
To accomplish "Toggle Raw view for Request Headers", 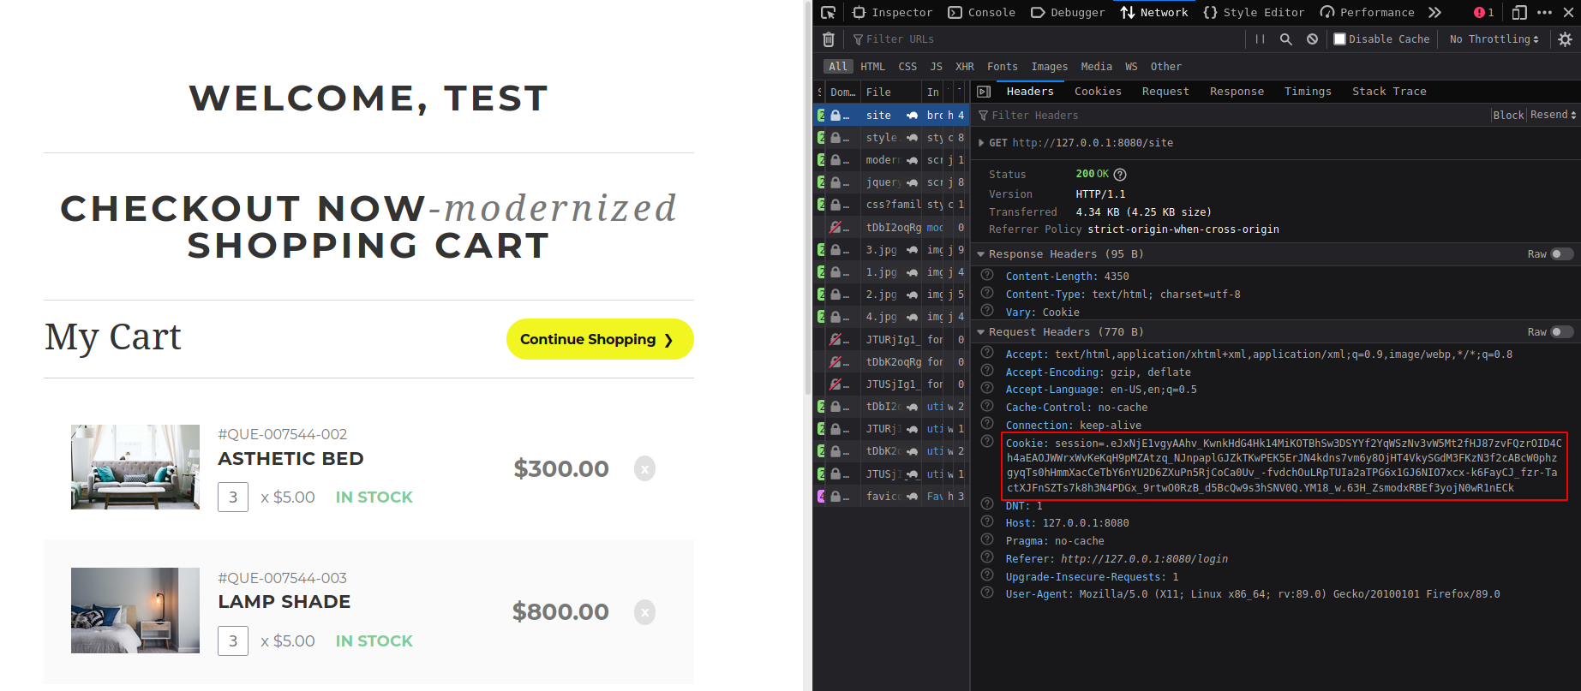I will (1561, 332).
